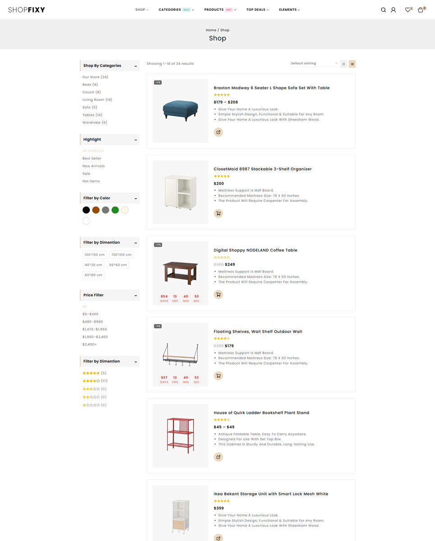
Task: Click the user account icon
Action: [x=393, y=10]
